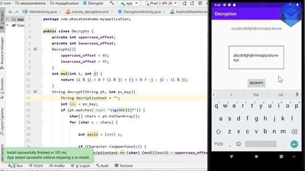Image resolution: width=305 pixels, height=171 pixels.
Task: Switch to the AndroidManifest.xml tab
Action: (x=192, y=12)
